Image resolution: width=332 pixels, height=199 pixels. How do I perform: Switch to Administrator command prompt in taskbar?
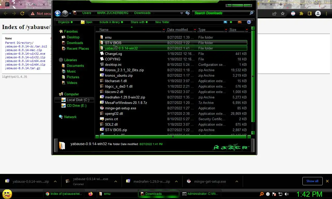201,194
